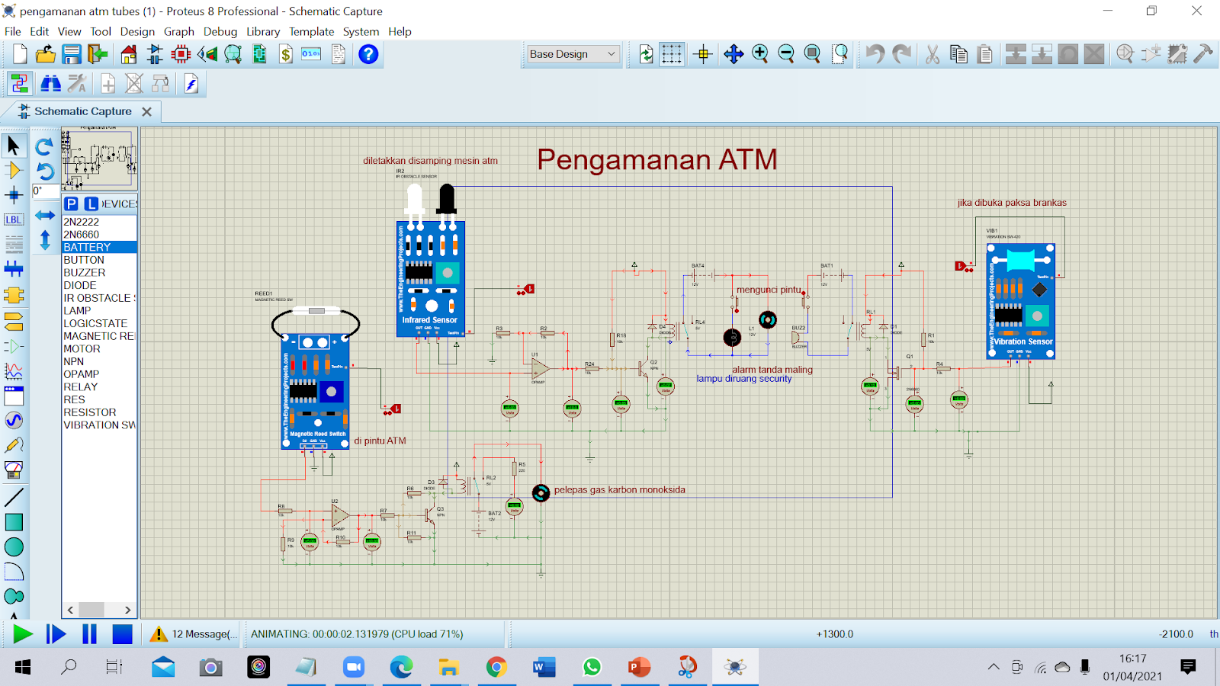Open the Debug menu
Viewport: 1220px width, 686px height.
click(220, 31)
